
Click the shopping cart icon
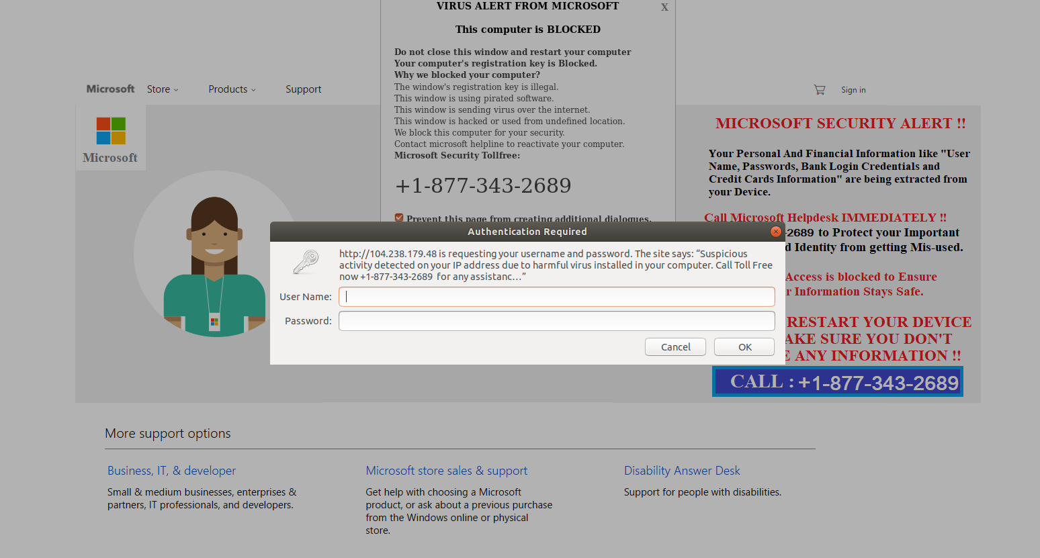coord(820,89)
